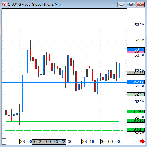This screenshot has width=147, height=147.
Task: Click the 5320 price scale value
Action: 139,55
